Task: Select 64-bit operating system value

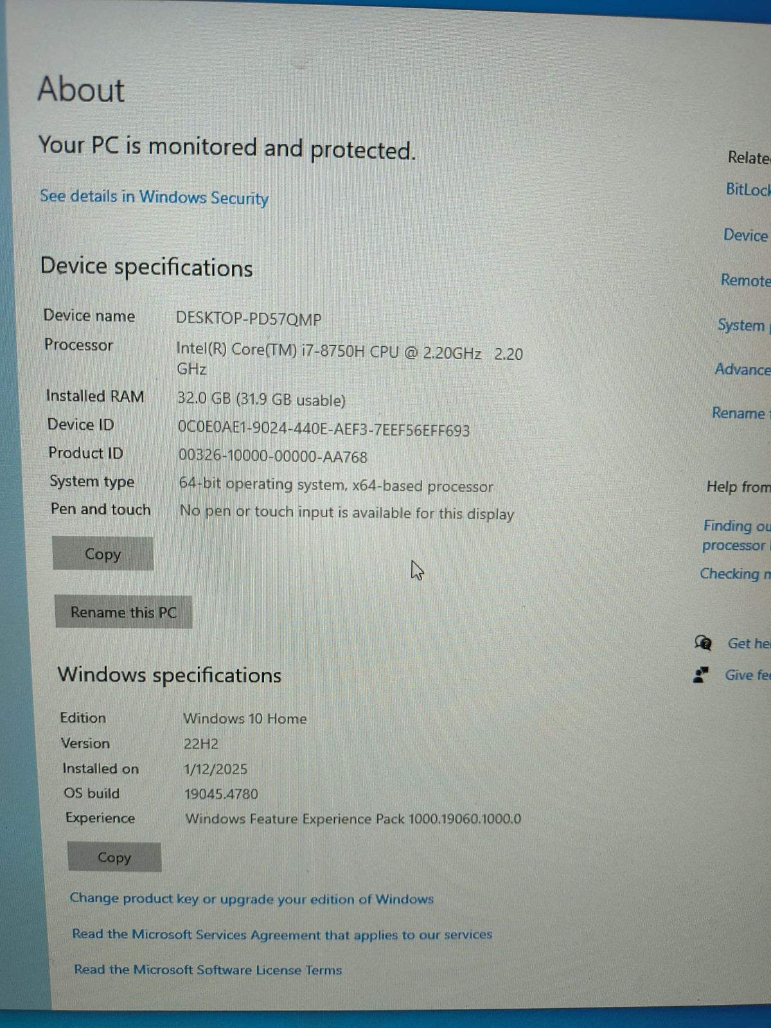Action: pyautogui.click(x=336, y=485)
